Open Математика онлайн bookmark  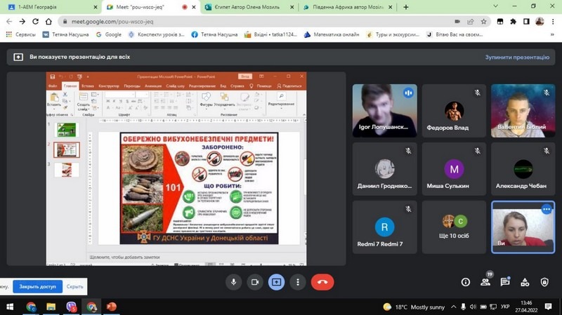pyautogui.click(x=332, y=34)
